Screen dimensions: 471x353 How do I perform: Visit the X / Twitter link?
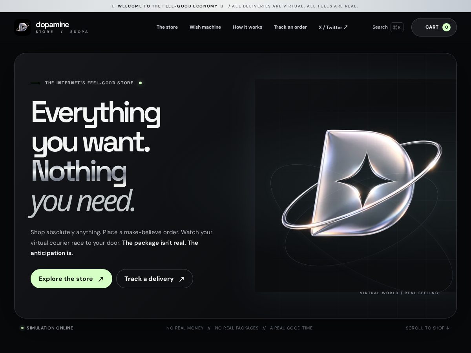point(333,27)
